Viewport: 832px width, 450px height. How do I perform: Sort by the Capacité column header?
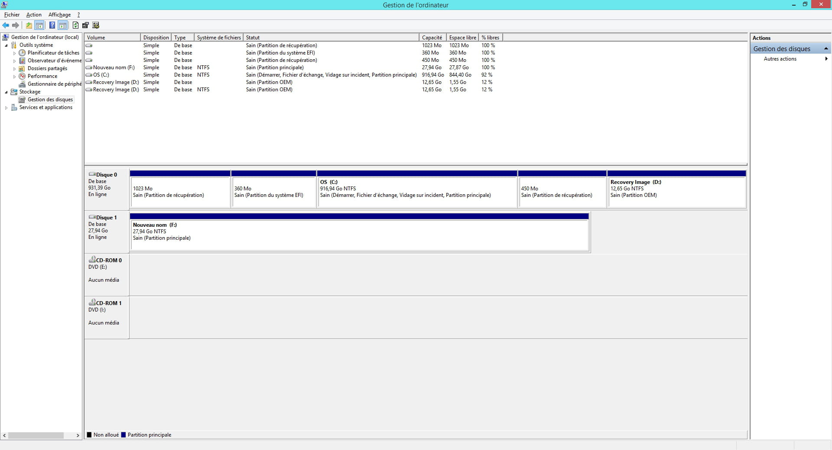click(x=433, y=38)
